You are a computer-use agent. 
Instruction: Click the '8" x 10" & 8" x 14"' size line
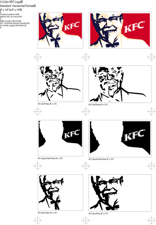tap(11, 10)
